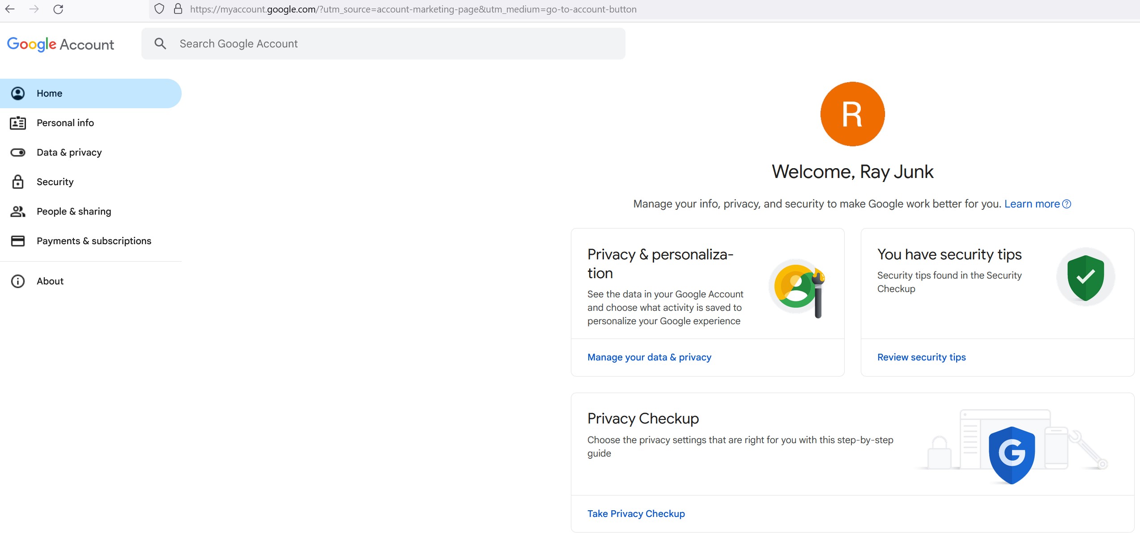Click the green security shield checkmark icon

1085,277
